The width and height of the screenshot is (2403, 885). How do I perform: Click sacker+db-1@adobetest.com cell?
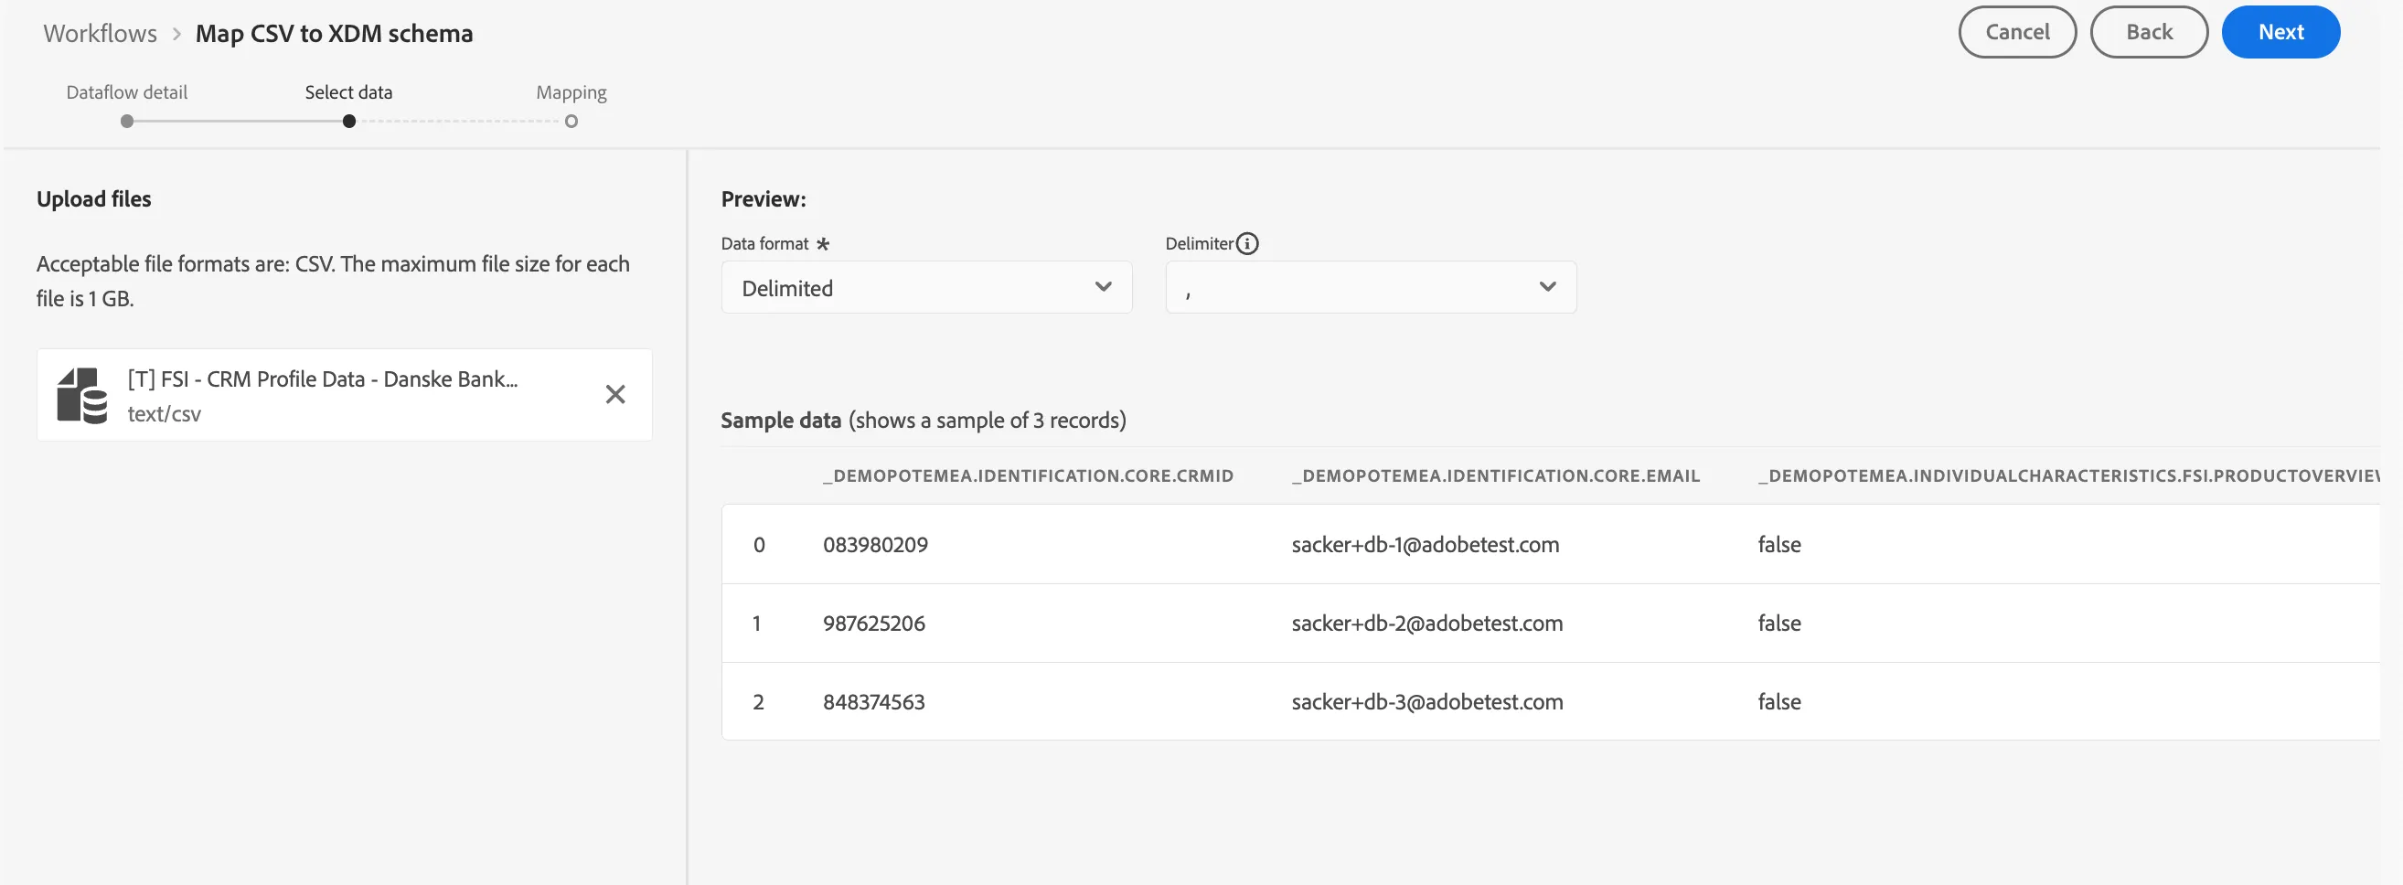pyautogui.click(x=1425, y=545)
